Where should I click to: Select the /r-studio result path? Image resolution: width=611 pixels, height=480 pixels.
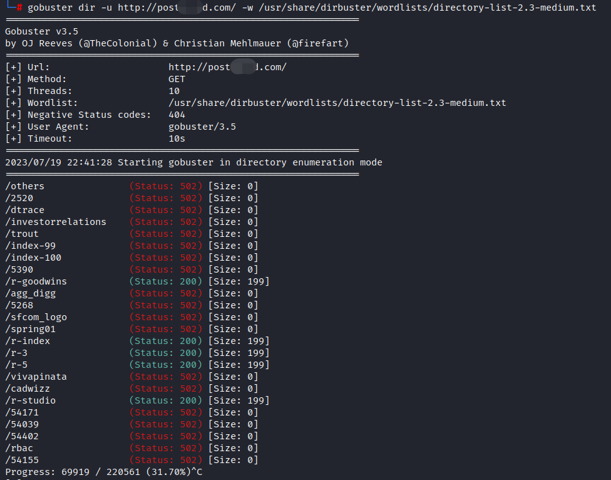(x=31, y=400)
